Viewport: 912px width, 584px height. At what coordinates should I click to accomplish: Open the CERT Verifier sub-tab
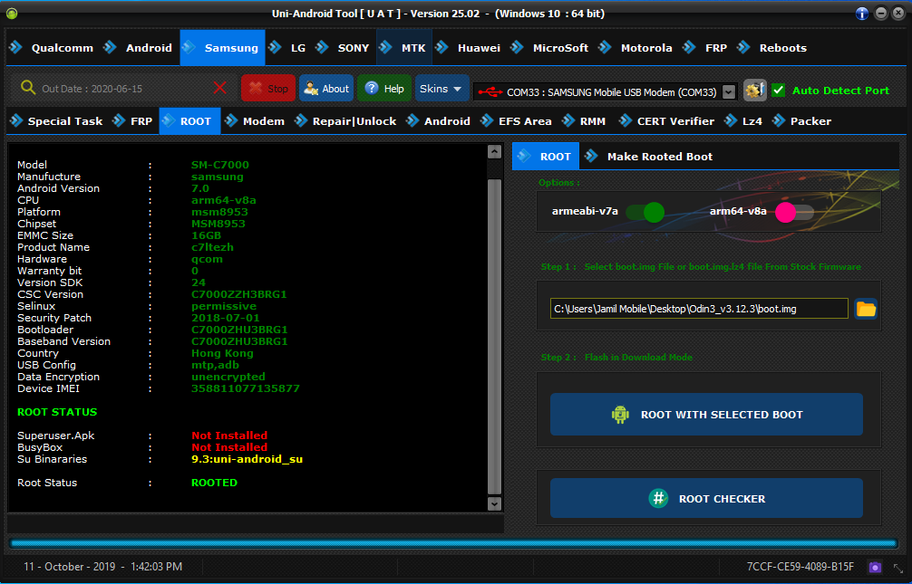[x=667, y=120]
